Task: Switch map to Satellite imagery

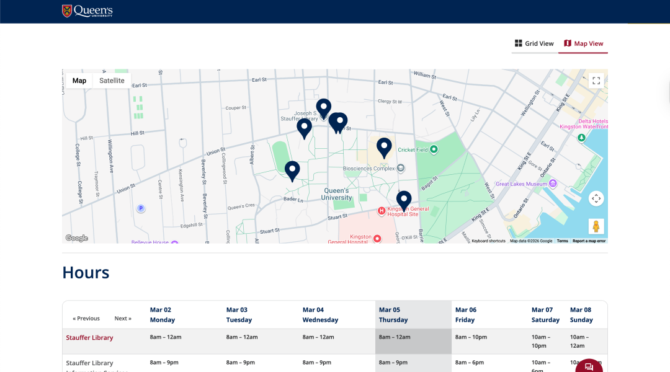Action: 112,81
